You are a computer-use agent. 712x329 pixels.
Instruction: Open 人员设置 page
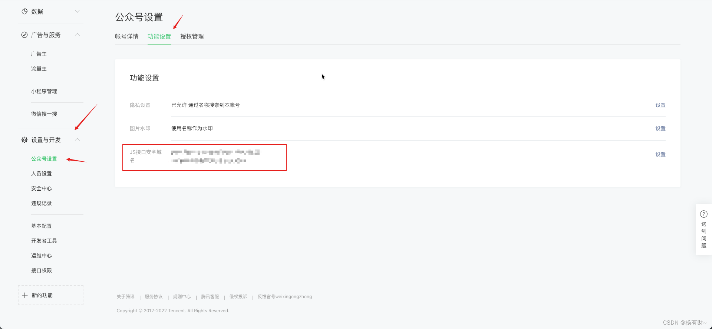[x=42, y=174]
